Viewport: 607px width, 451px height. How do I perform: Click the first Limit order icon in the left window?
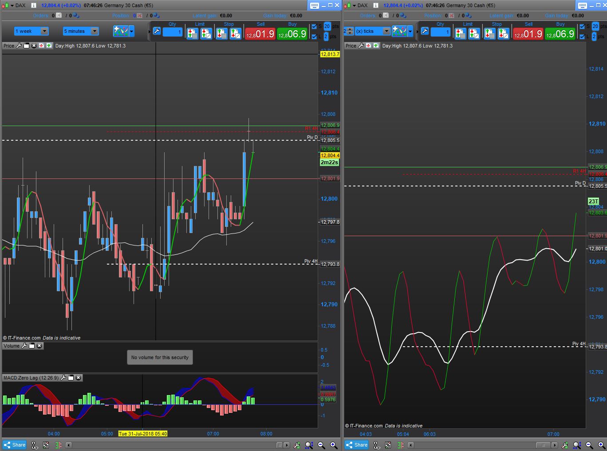coord(192,33)
